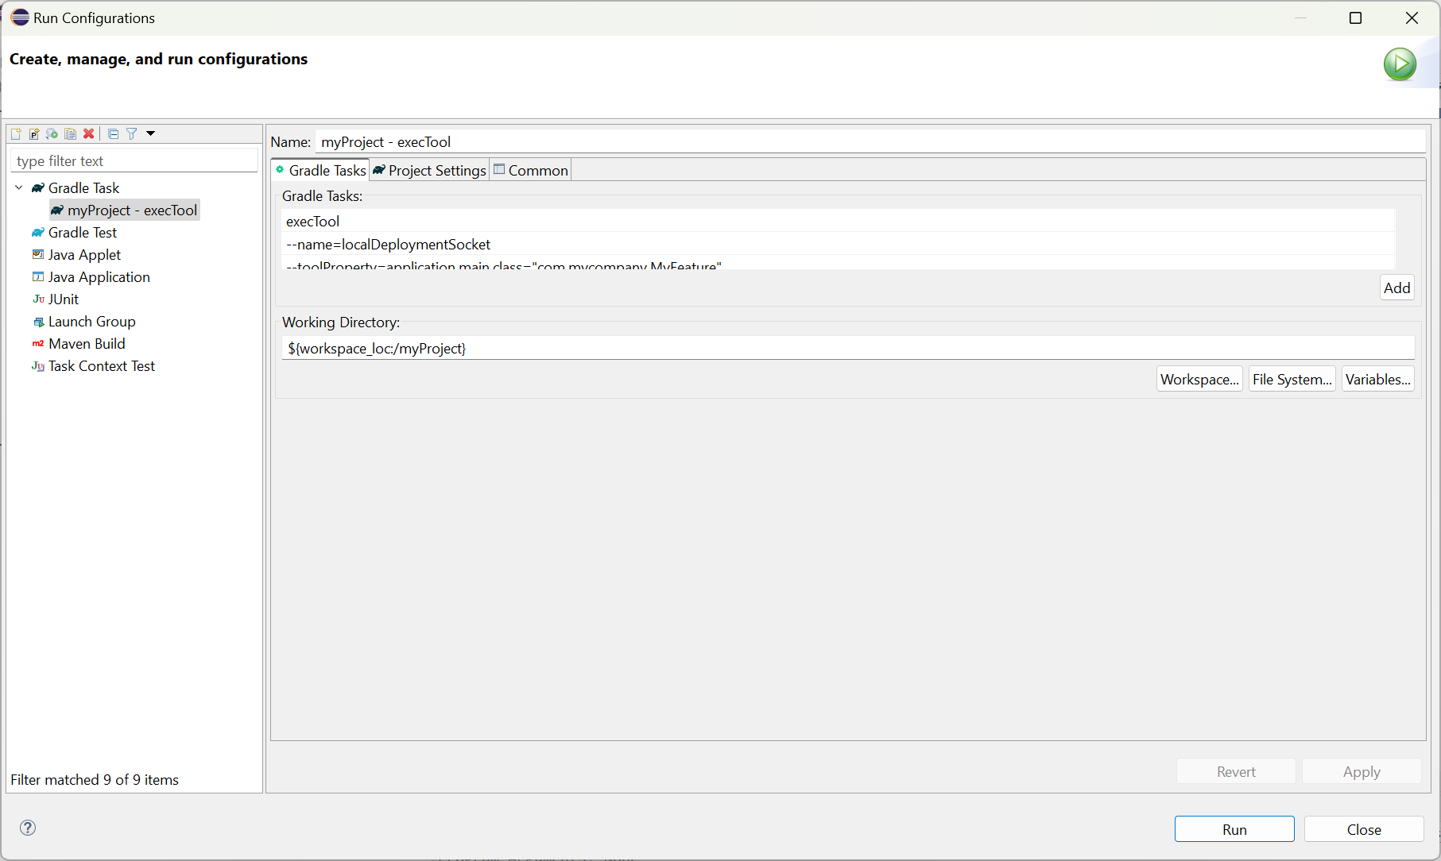Switch to the Project Settings tab

(430, 171)
